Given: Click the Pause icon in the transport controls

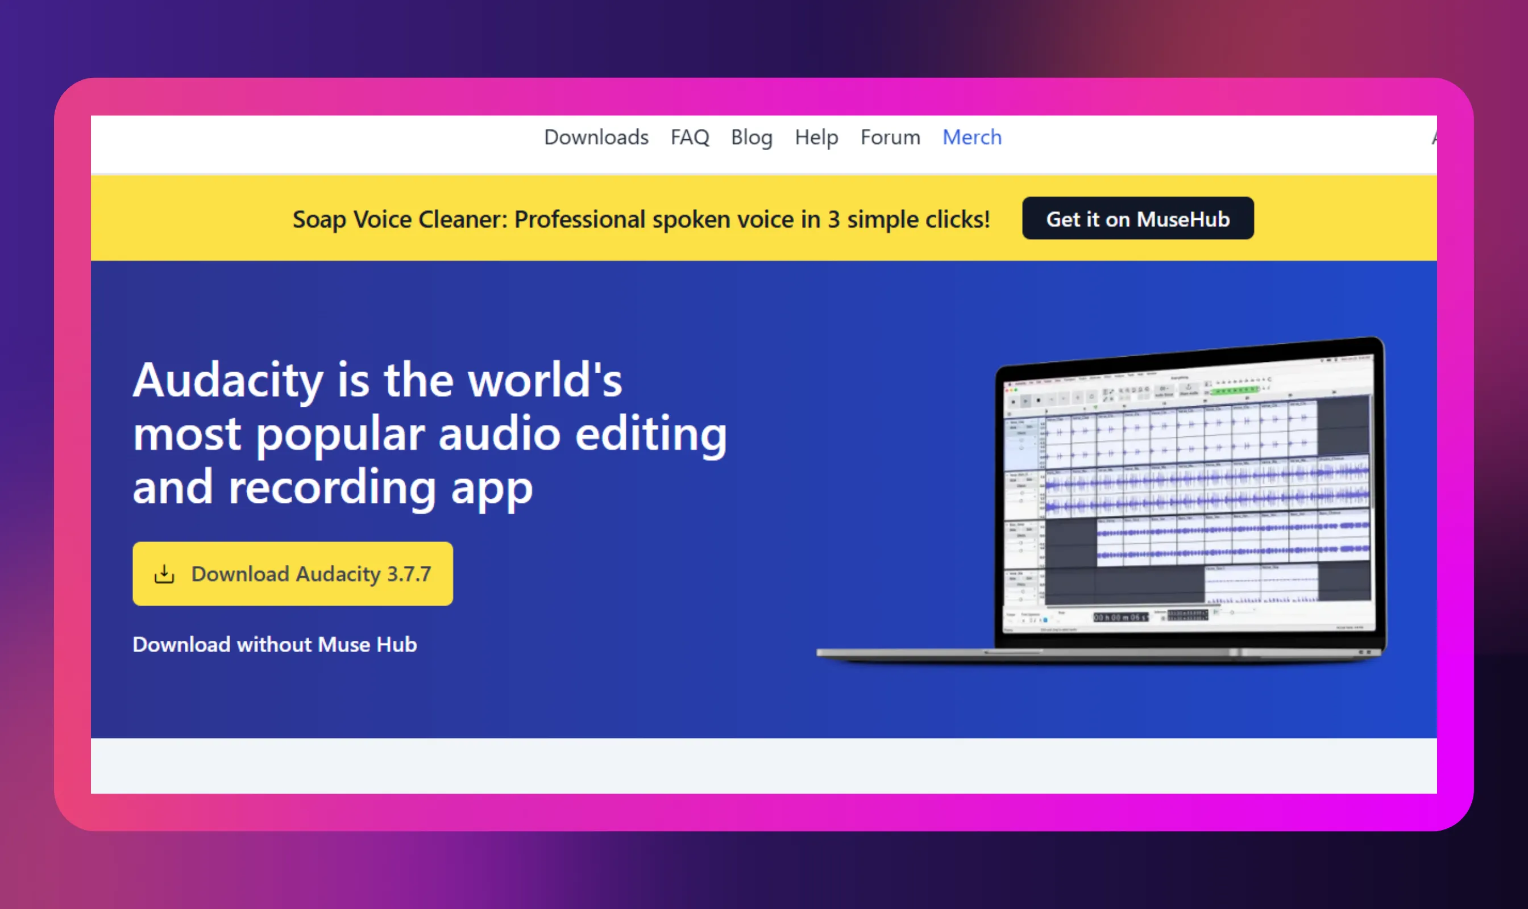Looking at the screenshot, I should [x=1013, y=401].
